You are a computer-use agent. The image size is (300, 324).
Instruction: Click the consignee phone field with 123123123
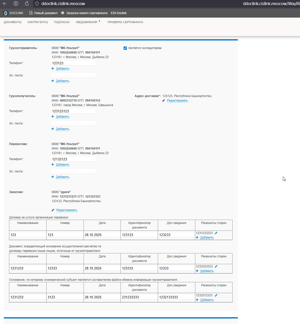click(73, 111)
